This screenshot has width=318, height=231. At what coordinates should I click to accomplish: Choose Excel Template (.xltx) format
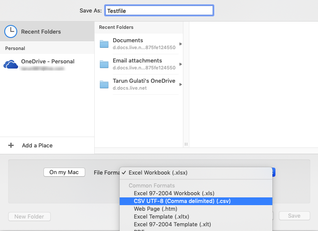[196, 217]
